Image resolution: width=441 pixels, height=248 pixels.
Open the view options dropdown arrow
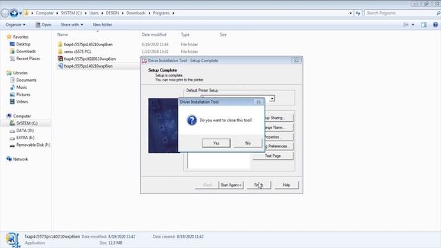point(413,25)
